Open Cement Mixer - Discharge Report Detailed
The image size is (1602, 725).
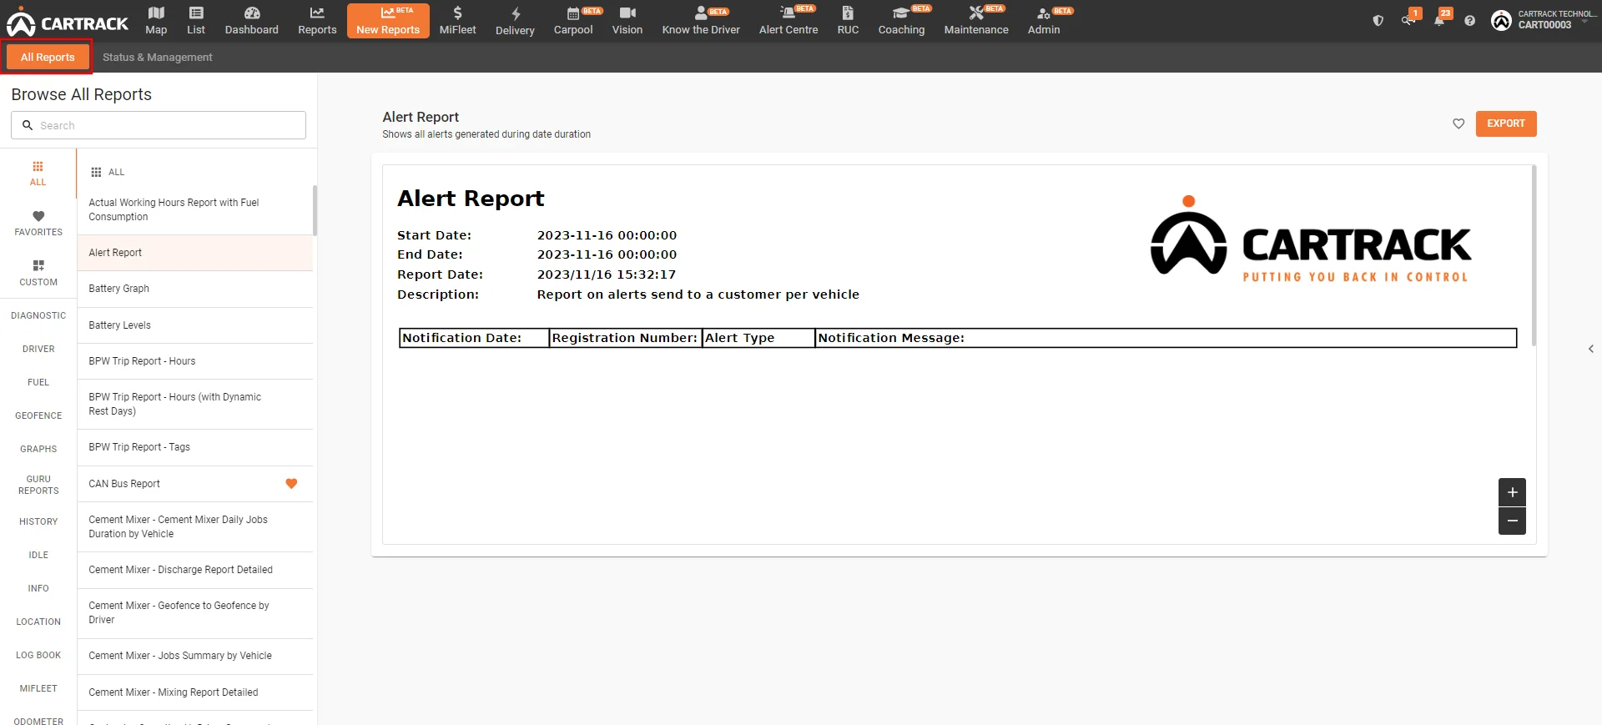pos(195,570)
